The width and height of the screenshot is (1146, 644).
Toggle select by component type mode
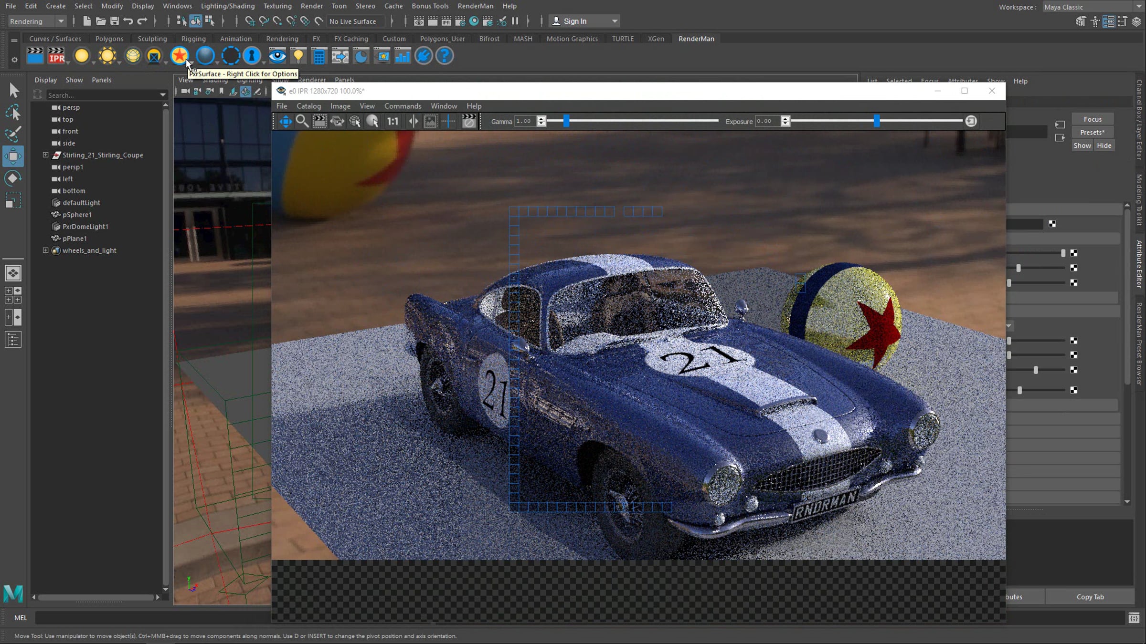click(x=209, y=21)
